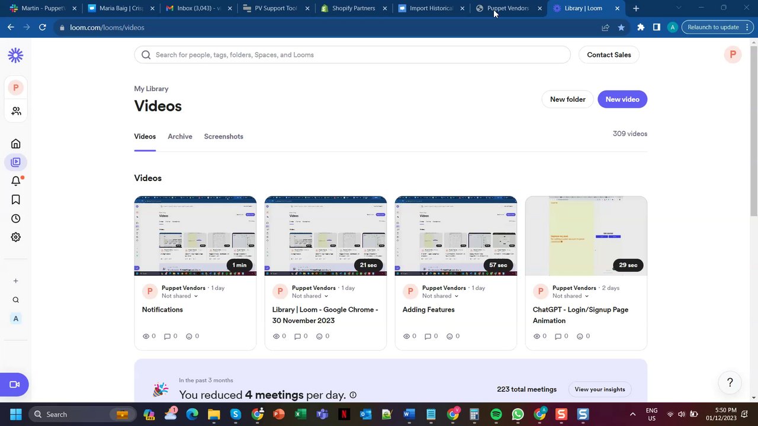Open the notifications bell in the sidebar
This screenshot has height=426, width=758.
[16, 181]
